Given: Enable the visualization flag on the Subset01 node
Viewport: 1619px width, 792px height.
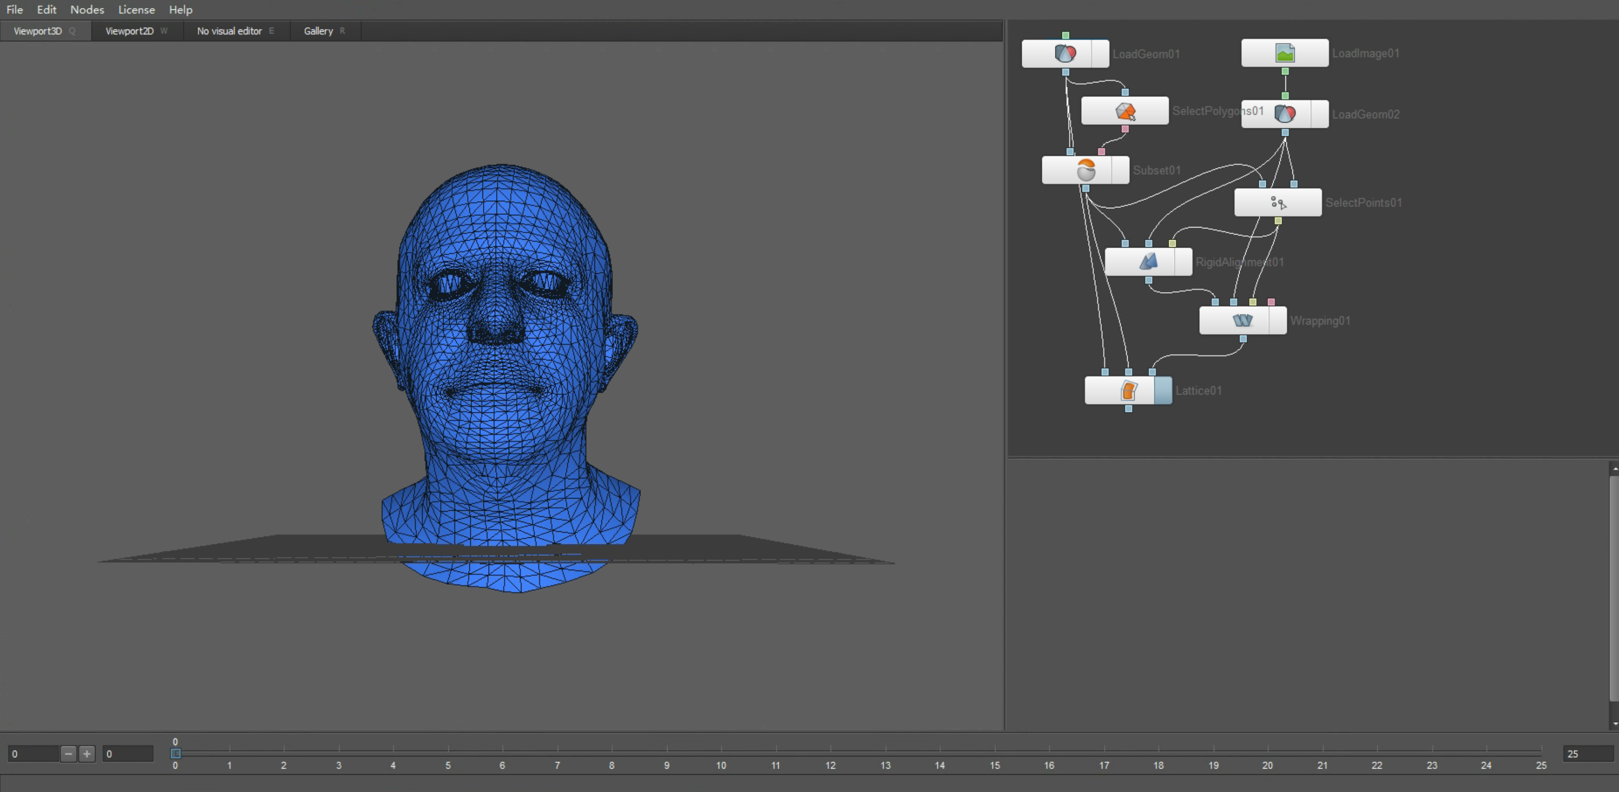Looking at the screenshot, I should [x=1120, y=170].
